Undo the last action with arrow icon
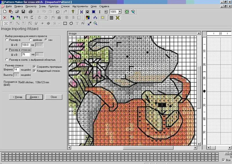Screen dimensions: 232x164 [x=58, y=12]
